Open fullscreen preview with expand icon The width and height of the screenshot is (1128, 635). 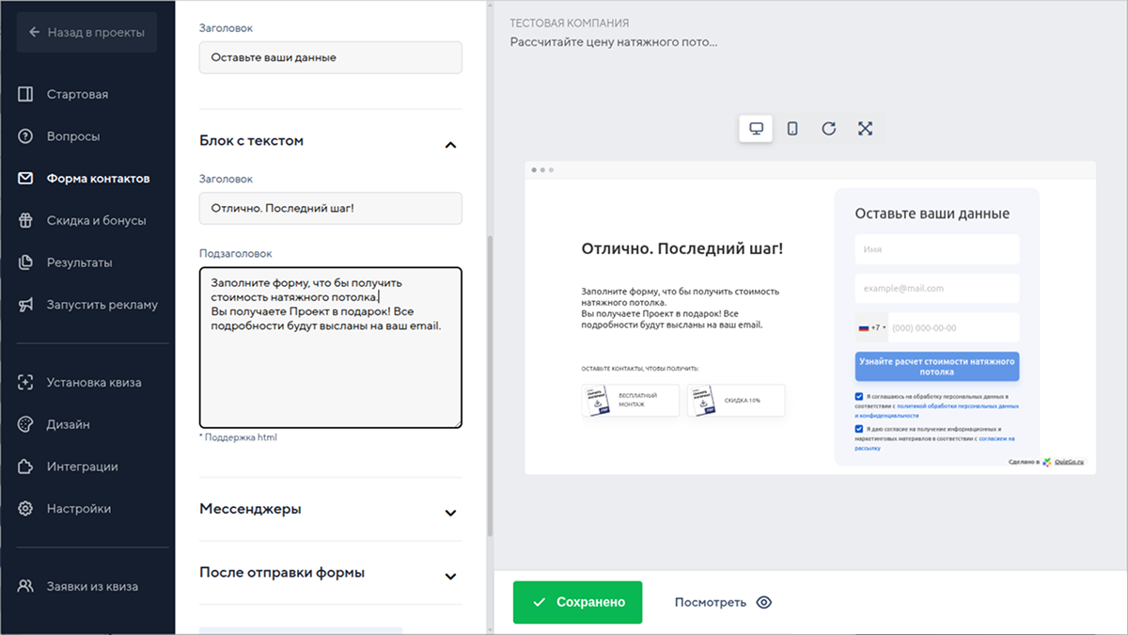(865, 129)
